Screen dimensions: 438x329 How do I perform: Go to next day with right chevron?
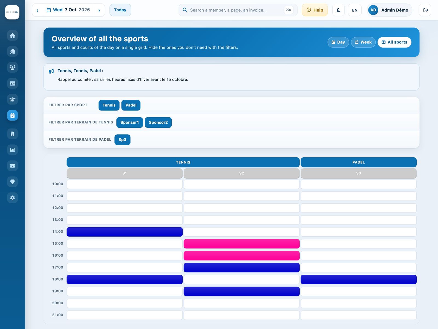tap(99, 10)
